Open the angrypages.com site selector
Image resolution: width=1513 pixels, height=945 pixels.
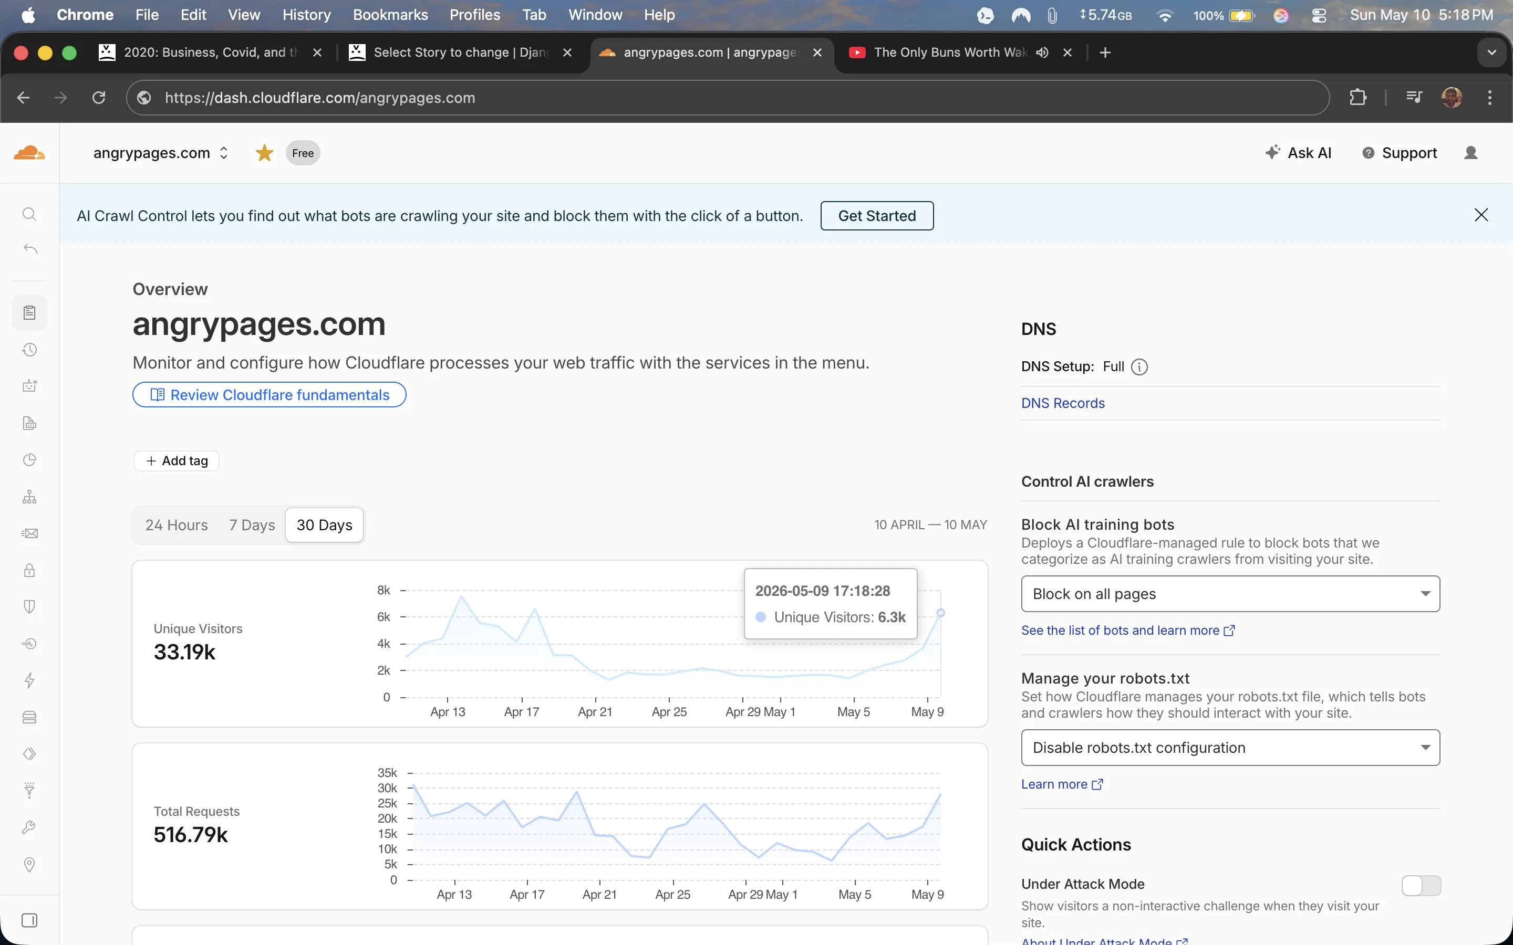pos(161,153)
